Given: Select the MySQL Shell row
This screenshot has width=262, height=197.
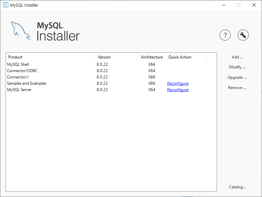Looking at the screenshot, I should (x=111, y=64).
